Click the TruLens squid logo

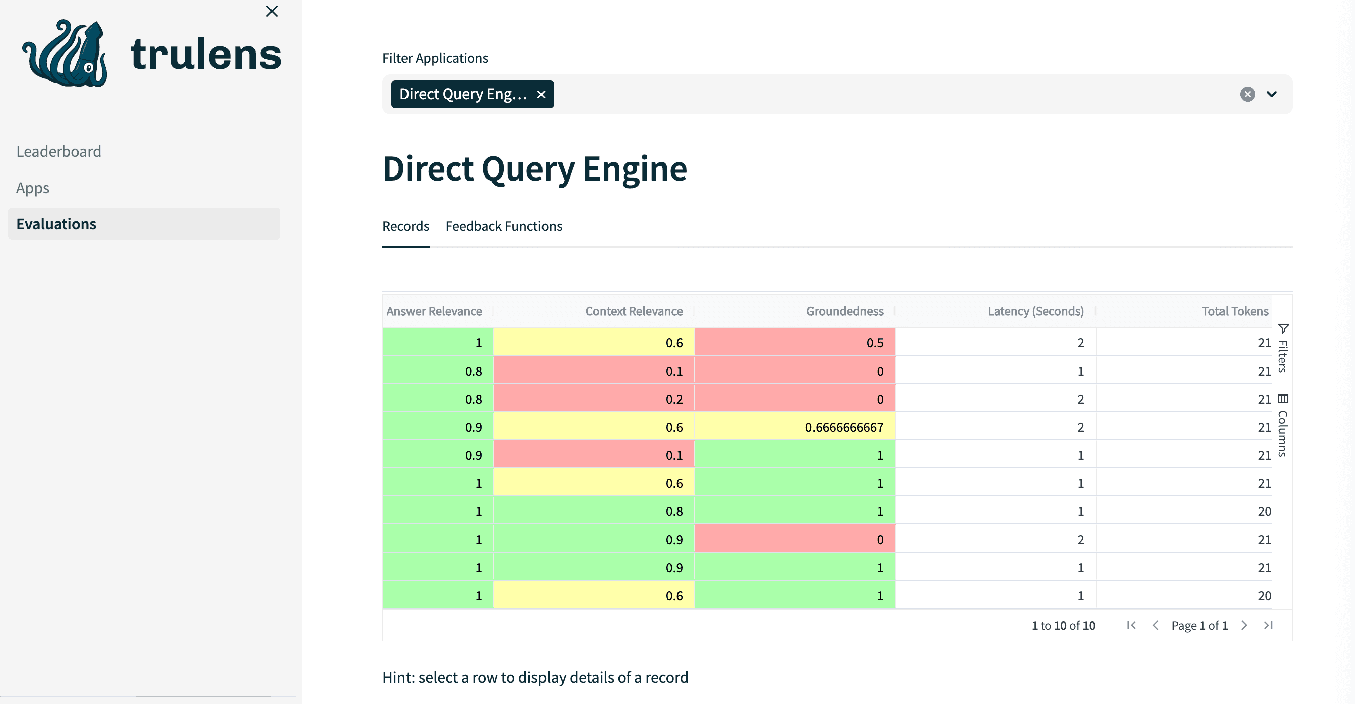[65, 54]
